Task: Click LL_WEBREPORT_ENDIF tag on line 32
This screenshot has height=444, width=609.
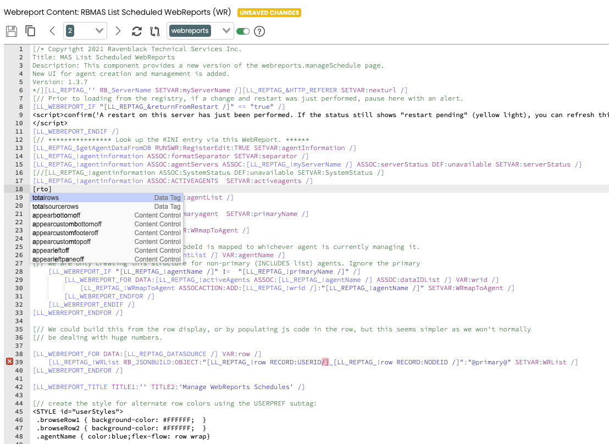Action: click(92, 304)
